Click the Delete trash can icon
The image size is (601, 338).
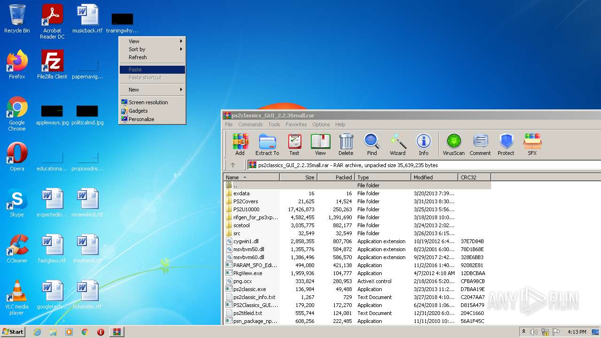tap(346, 145)
